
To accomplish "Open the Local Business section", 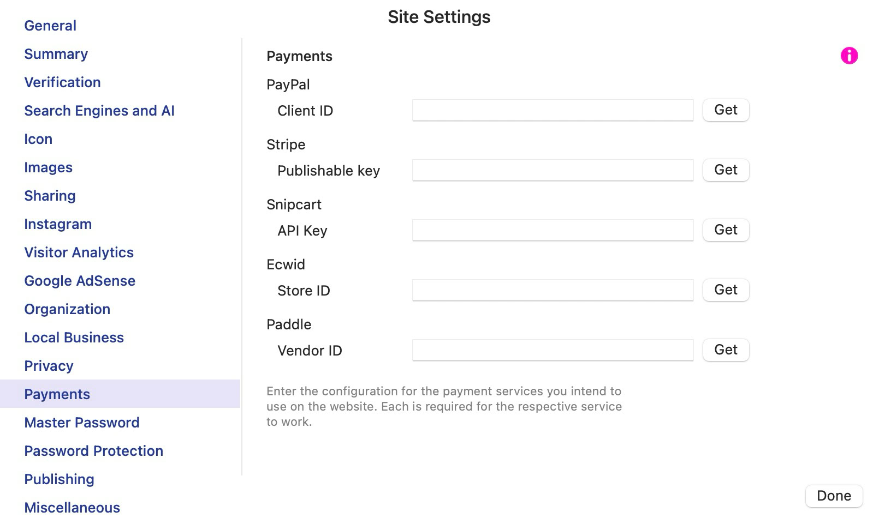I will tap(74, 338).
